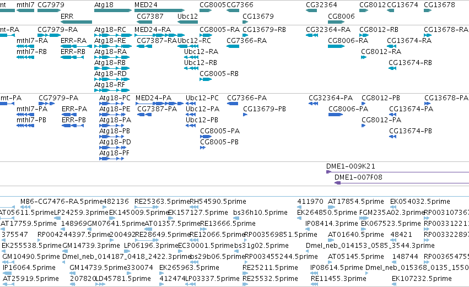Select transcript "Atg18-RE"
The width and height of the screenshot is (469, 287).
coord(110,41)
